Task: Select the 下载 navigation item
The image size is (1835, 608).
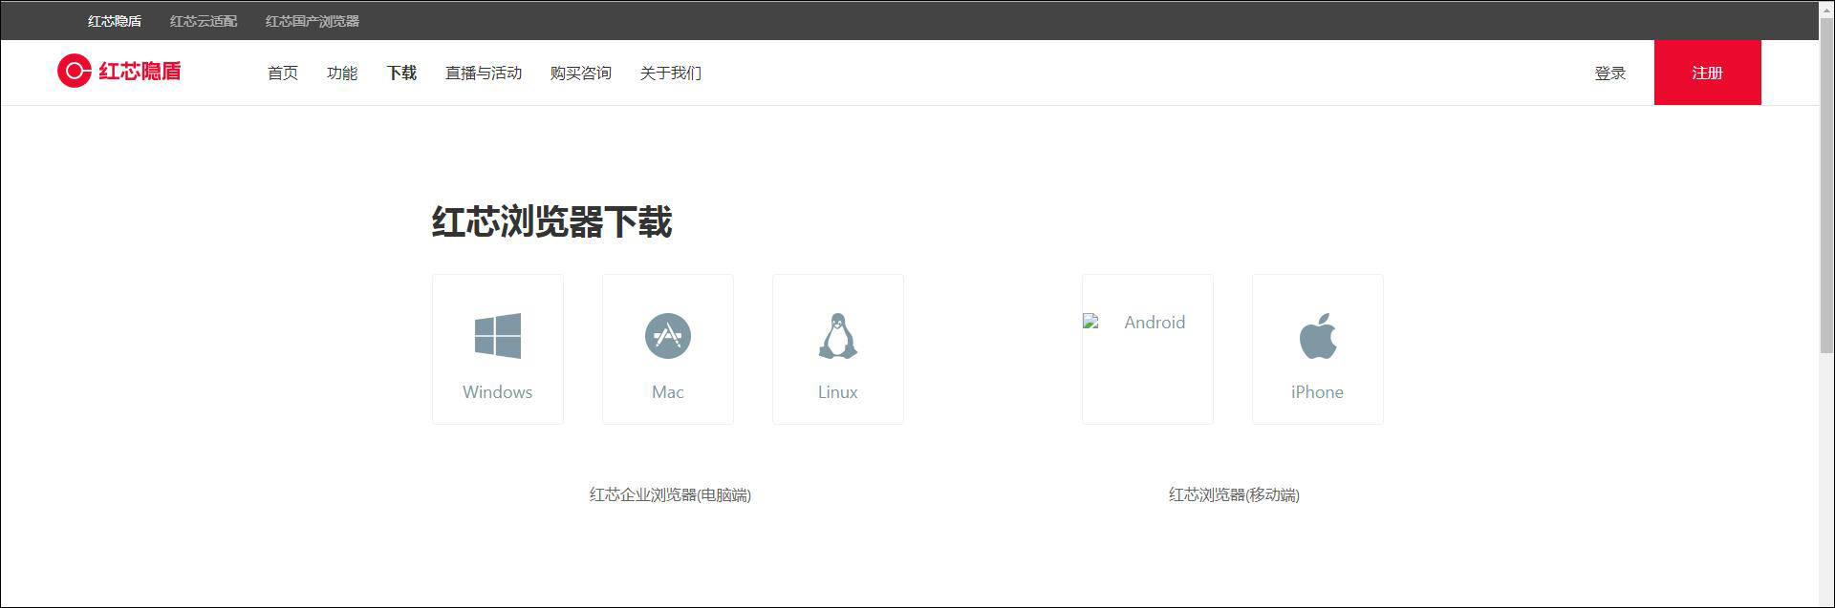Action: pyautogui.click(x=401, y=73)
